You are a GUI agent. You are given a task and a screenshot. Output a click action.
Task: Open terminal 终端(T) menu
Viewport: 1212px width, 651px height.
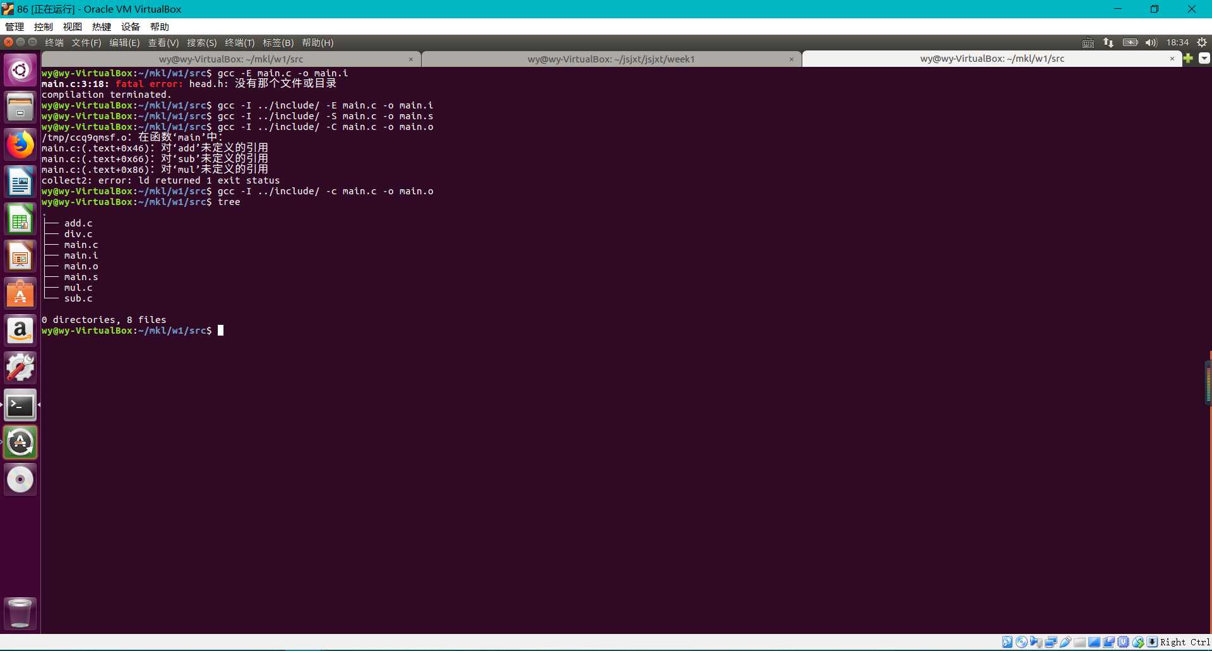click(x=240, y=42)
